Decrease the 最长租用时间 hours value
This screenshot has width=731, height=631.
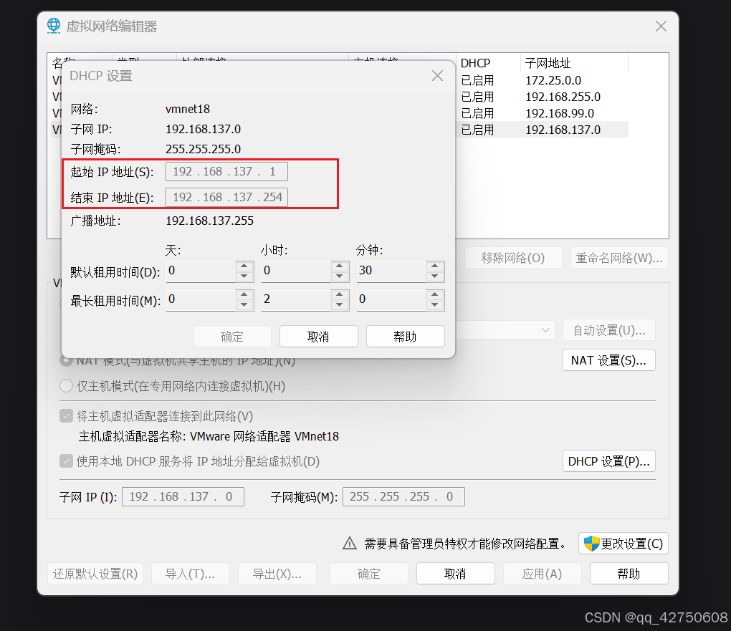pos(340,305)
